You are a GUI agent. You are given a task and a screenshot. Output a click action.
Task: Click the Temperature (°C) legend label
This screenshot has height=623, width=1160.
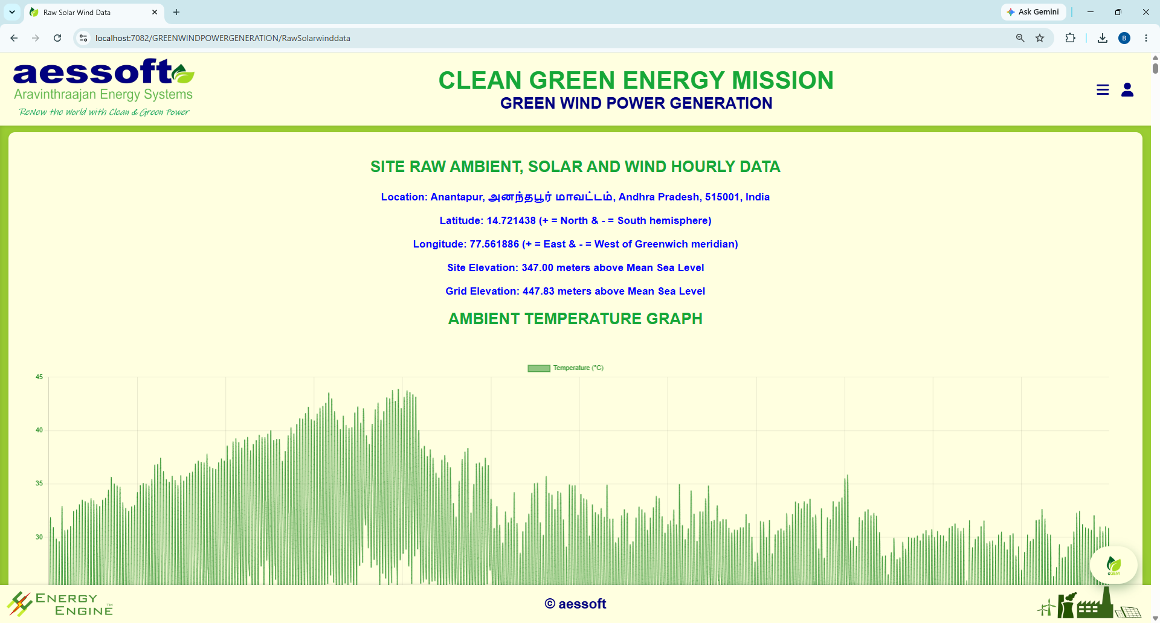(x=578, y=368)
